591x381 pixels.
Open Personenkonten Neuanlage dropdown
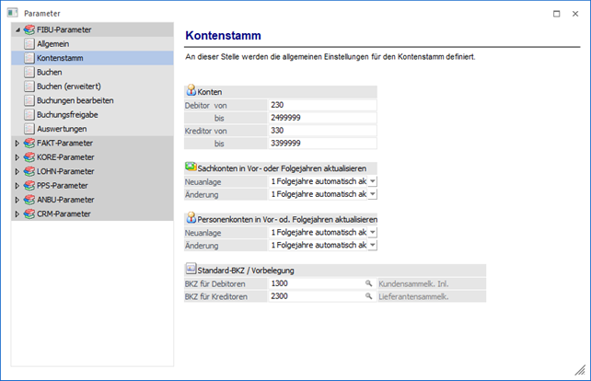pyautogui.click(x=372, y=233)
